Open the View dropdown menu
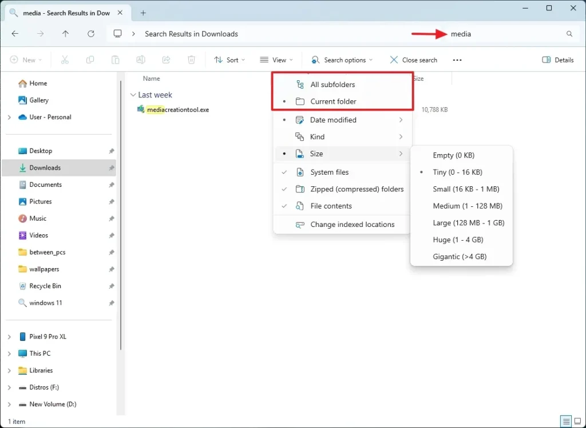The height and width of the screenshot is (428, 586). tap(276, 60)
